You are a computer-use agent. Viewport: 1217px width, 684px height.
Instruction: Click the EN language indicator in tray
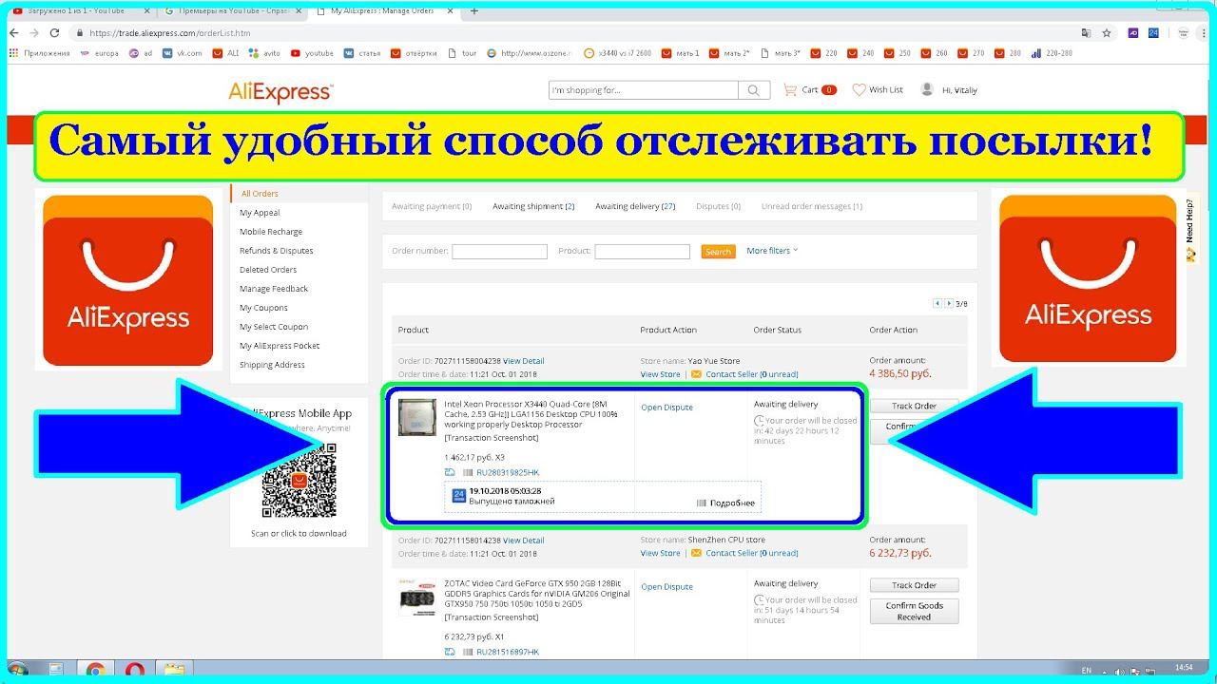click(x=1087, y=670)
